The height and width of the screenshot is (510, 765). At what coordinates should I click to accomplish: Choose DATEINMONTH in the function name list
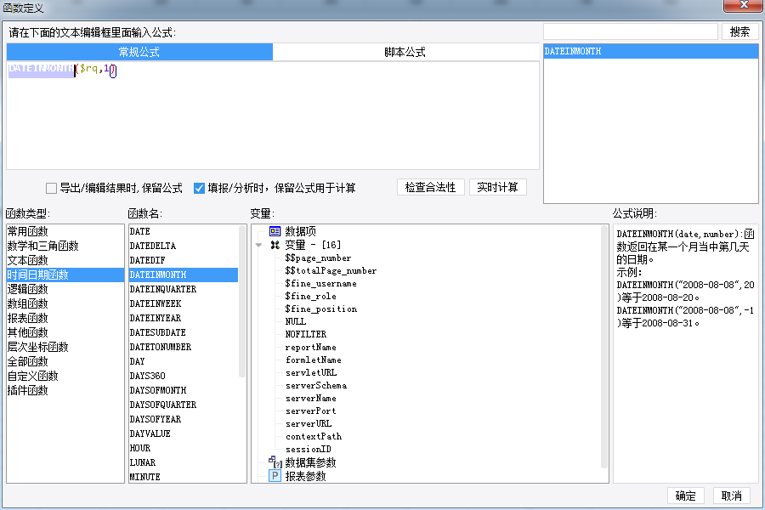pos(184,275)
